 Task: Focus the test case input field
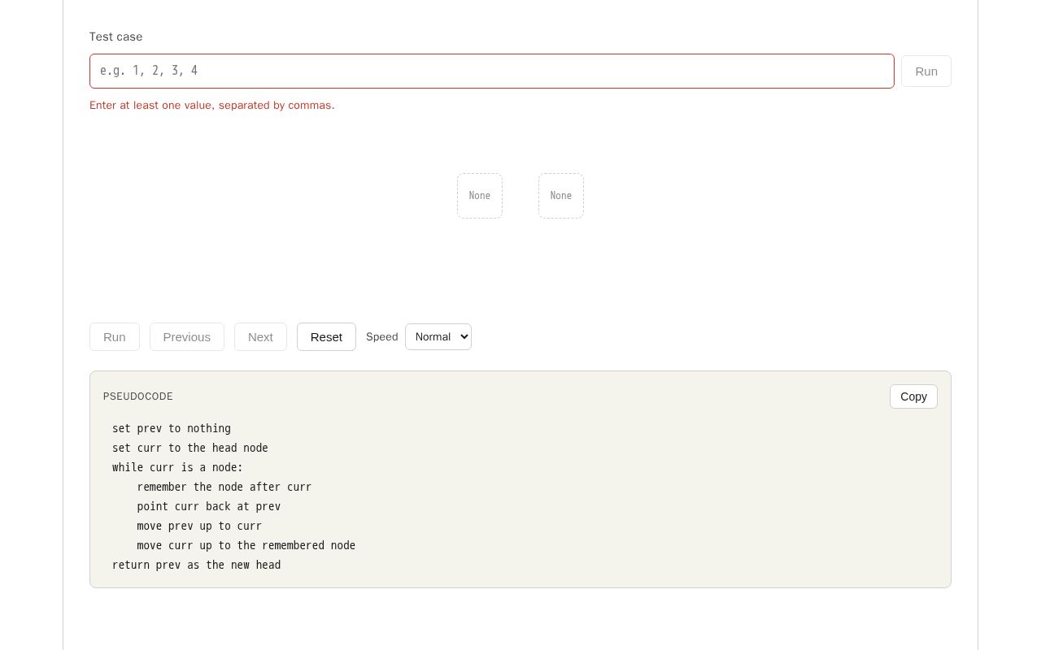pos(492,71)
